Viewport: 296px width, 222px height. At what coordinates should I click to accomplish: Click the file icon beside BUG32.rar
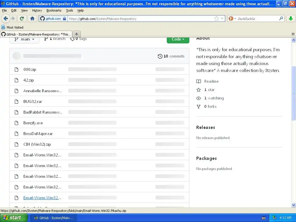[16, 101]
